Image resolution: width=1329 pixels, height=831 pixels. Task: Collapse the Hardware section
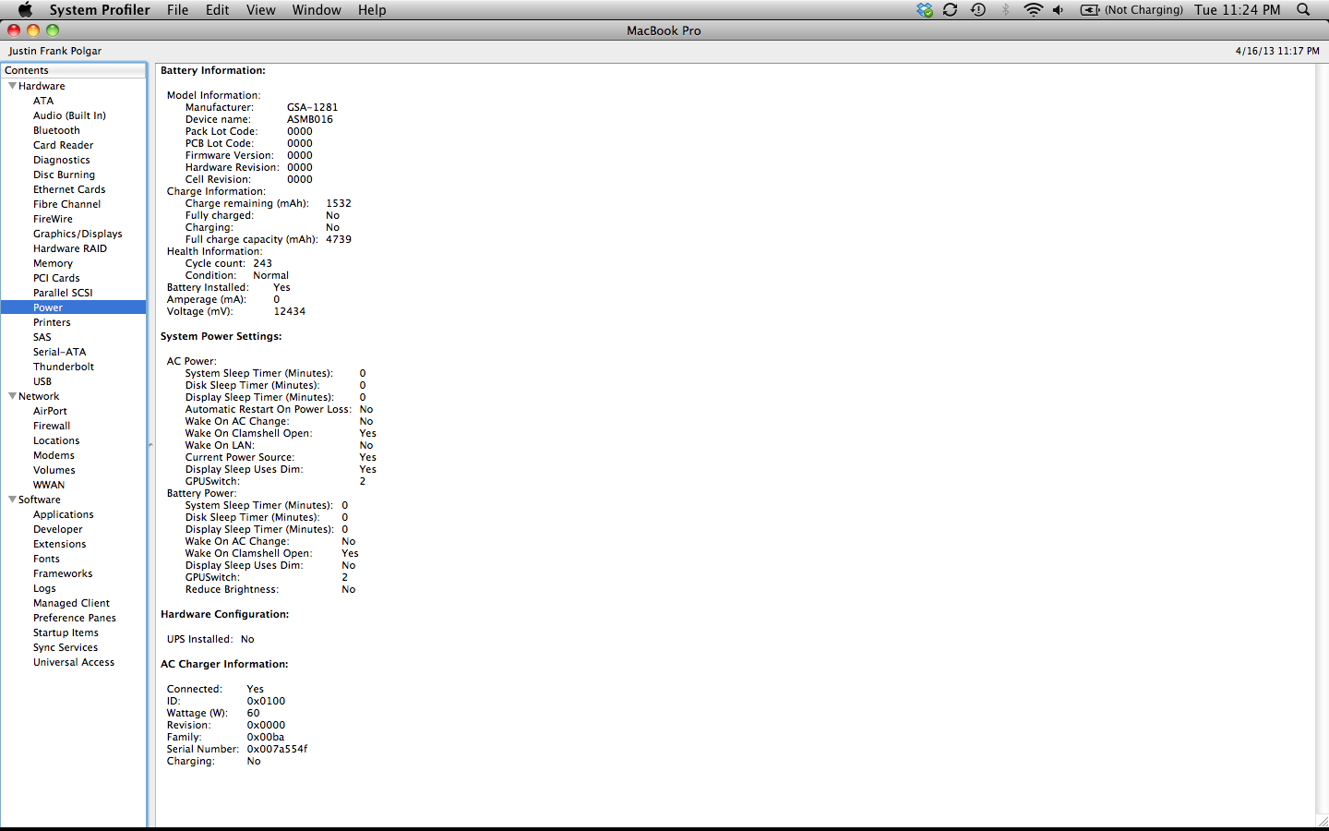(x=12, y=86)
